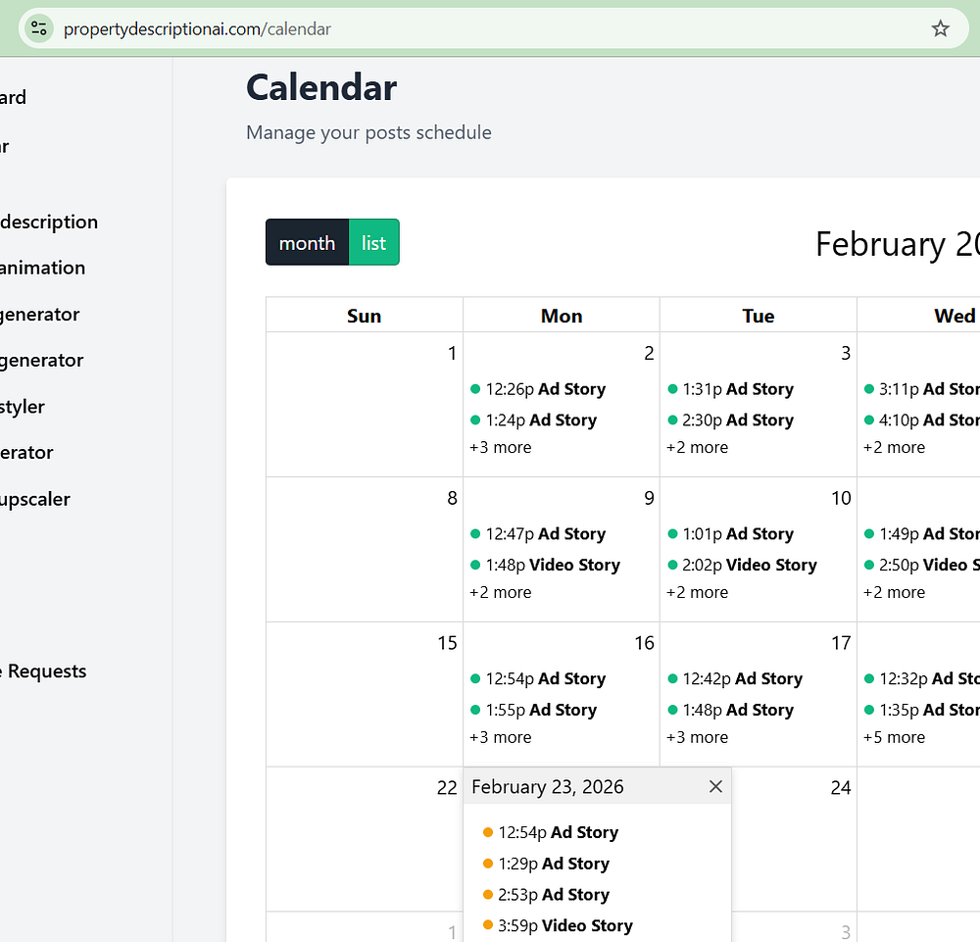Click the site info icon in address bar
Viewport: 980px width, 942px height.
pyautogui.click(x=39, y=28)
